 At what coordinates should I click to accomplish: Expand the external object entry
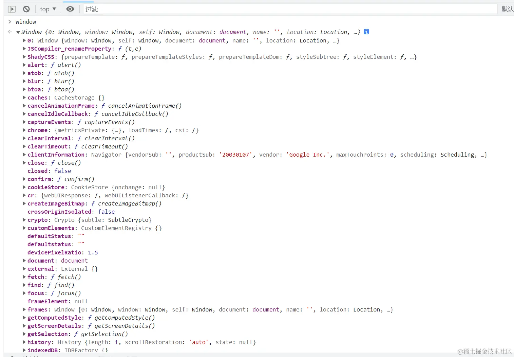(x=24, y=269)
